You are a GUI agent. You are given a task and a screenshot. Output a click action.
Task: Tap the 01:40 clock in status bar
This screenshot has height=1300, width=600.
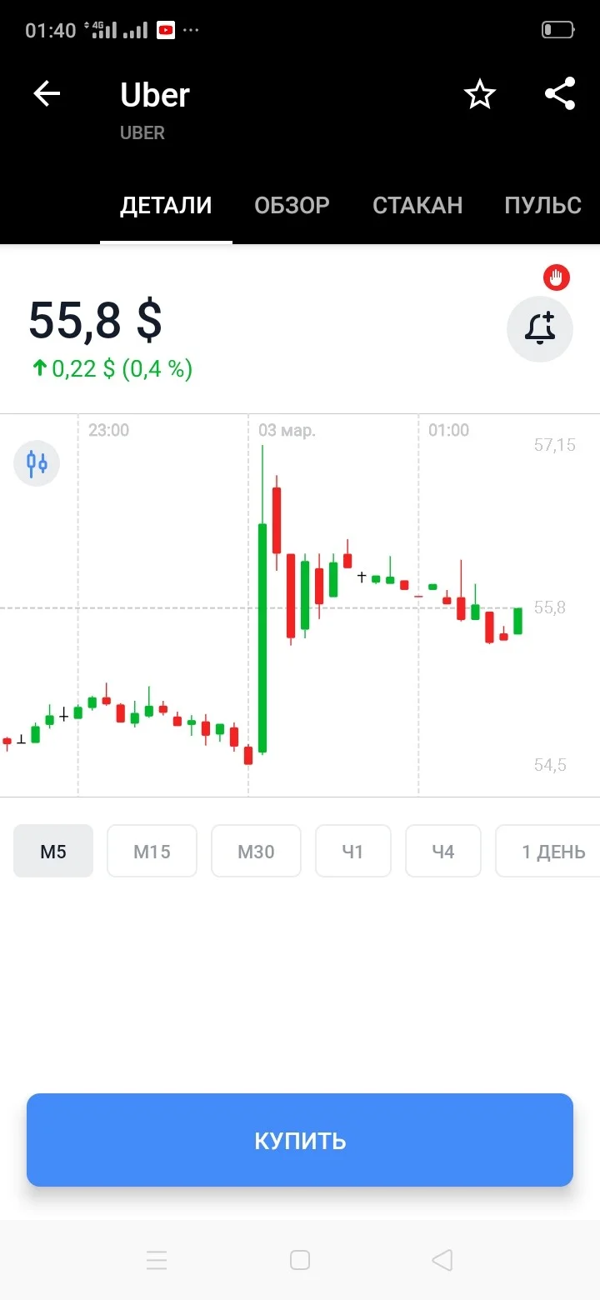[x=51, y=31]
